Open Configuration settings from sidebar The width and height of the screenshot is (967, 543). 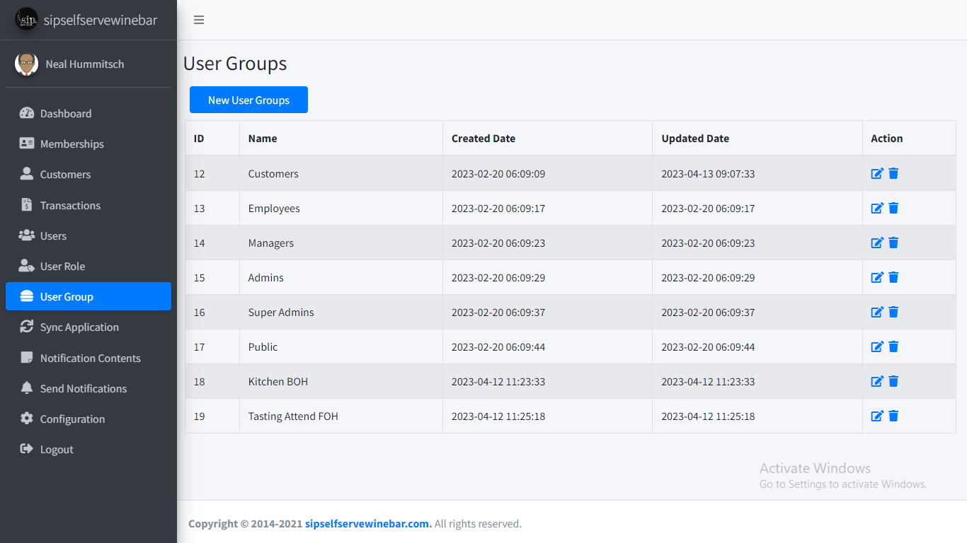point(72,419)
